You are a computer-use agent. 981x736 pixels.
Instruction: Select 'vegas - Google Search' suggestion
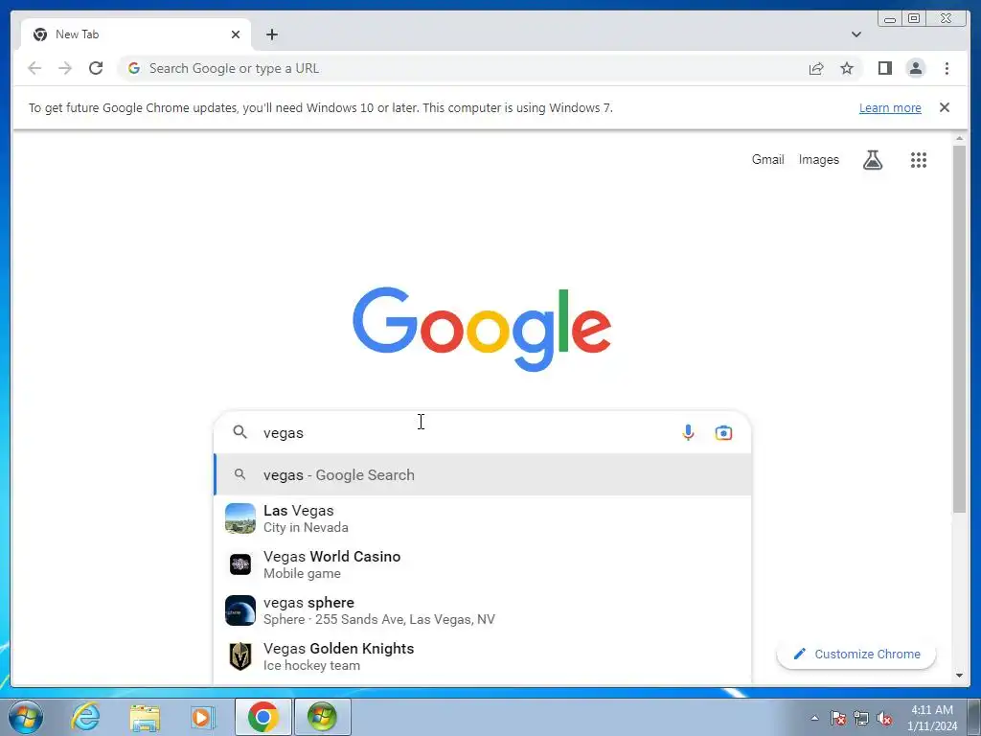483,474
